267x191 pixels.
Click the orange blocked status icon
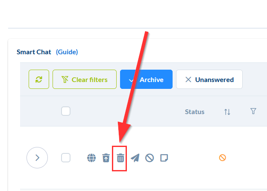[x=223, y=158]
